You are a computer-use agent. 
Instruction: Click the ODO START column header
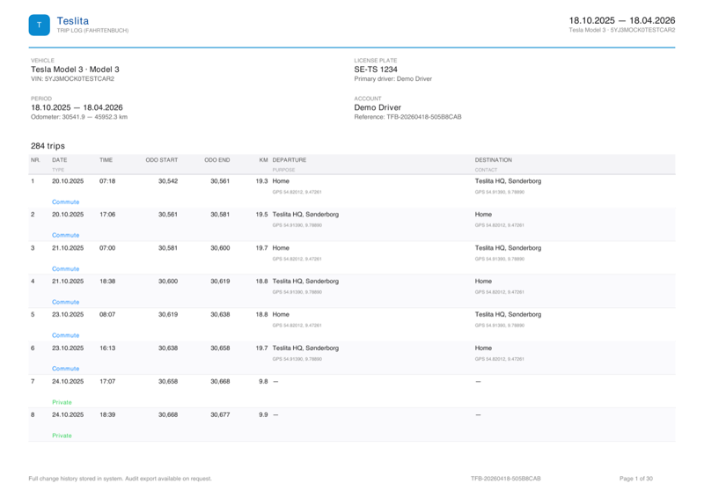tap(162, 160)
